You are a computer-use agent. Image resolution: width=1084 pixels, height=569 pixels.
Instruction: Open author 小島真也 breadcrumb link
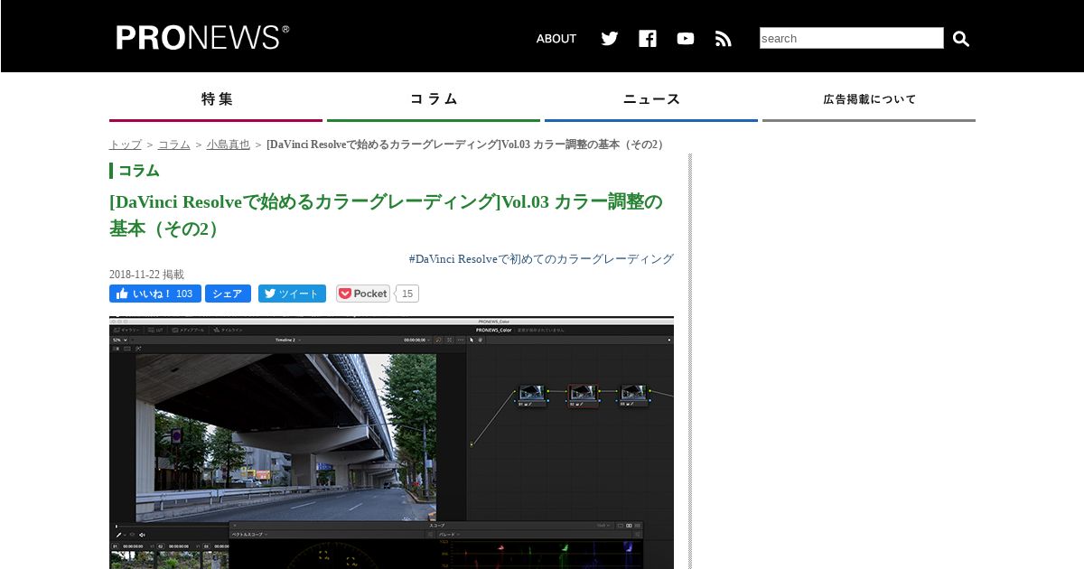tap(229, 145)
